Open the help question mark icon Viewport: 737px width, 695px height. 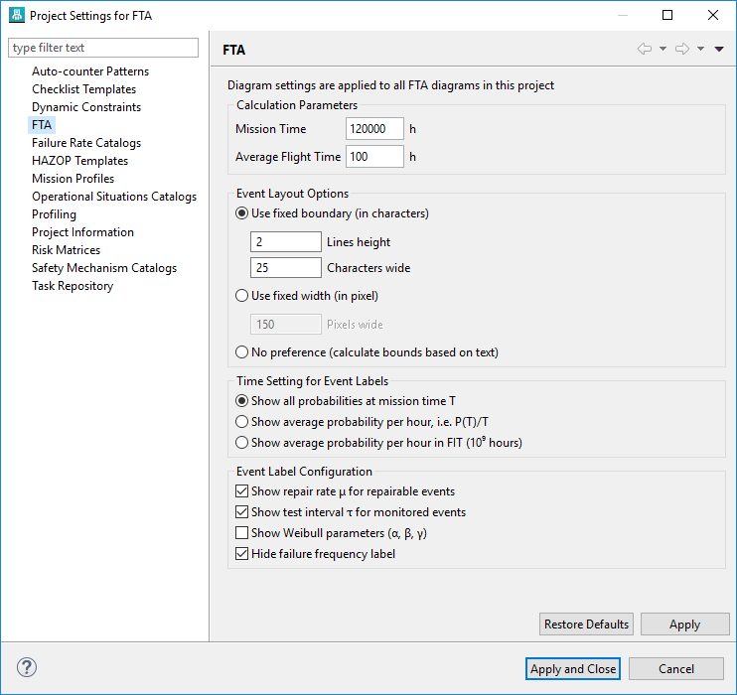click(x=27, y=668)
